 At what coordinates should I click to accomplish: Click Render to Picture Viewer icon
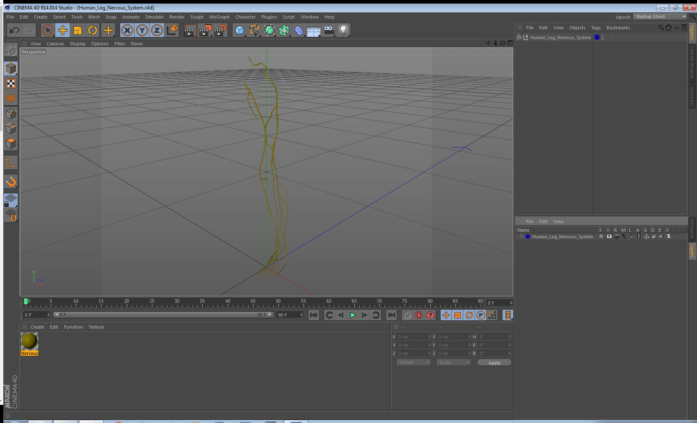pos(205,30)
